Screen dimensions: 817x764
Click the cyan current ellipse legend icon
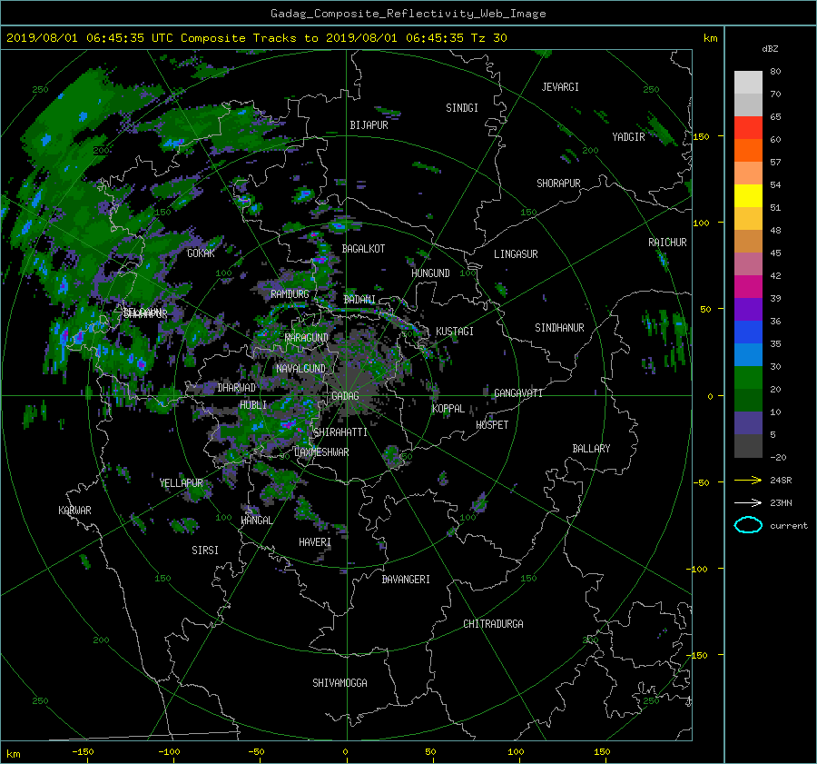(x=748, y=525)
